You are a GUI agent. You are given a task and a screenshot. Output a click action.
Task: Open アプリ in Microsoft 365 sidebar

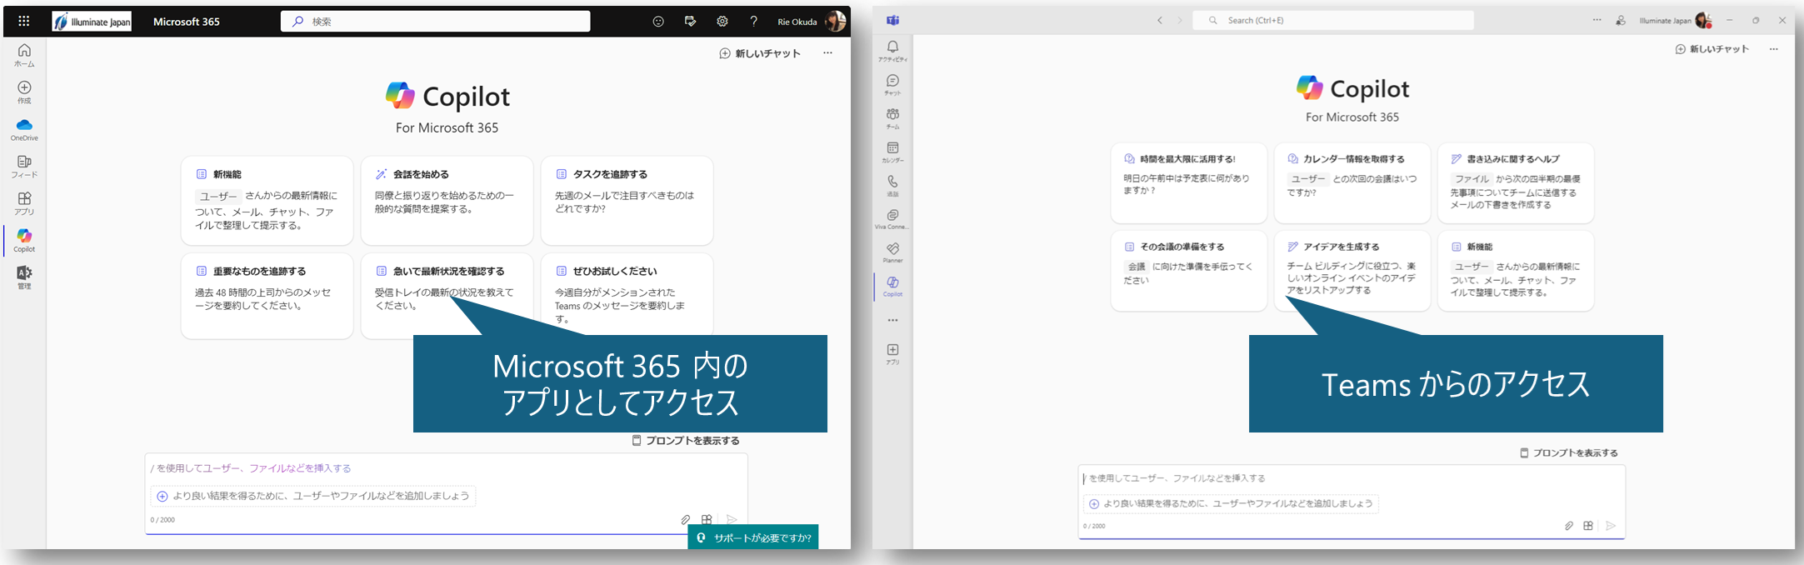(x=24, y=203)
